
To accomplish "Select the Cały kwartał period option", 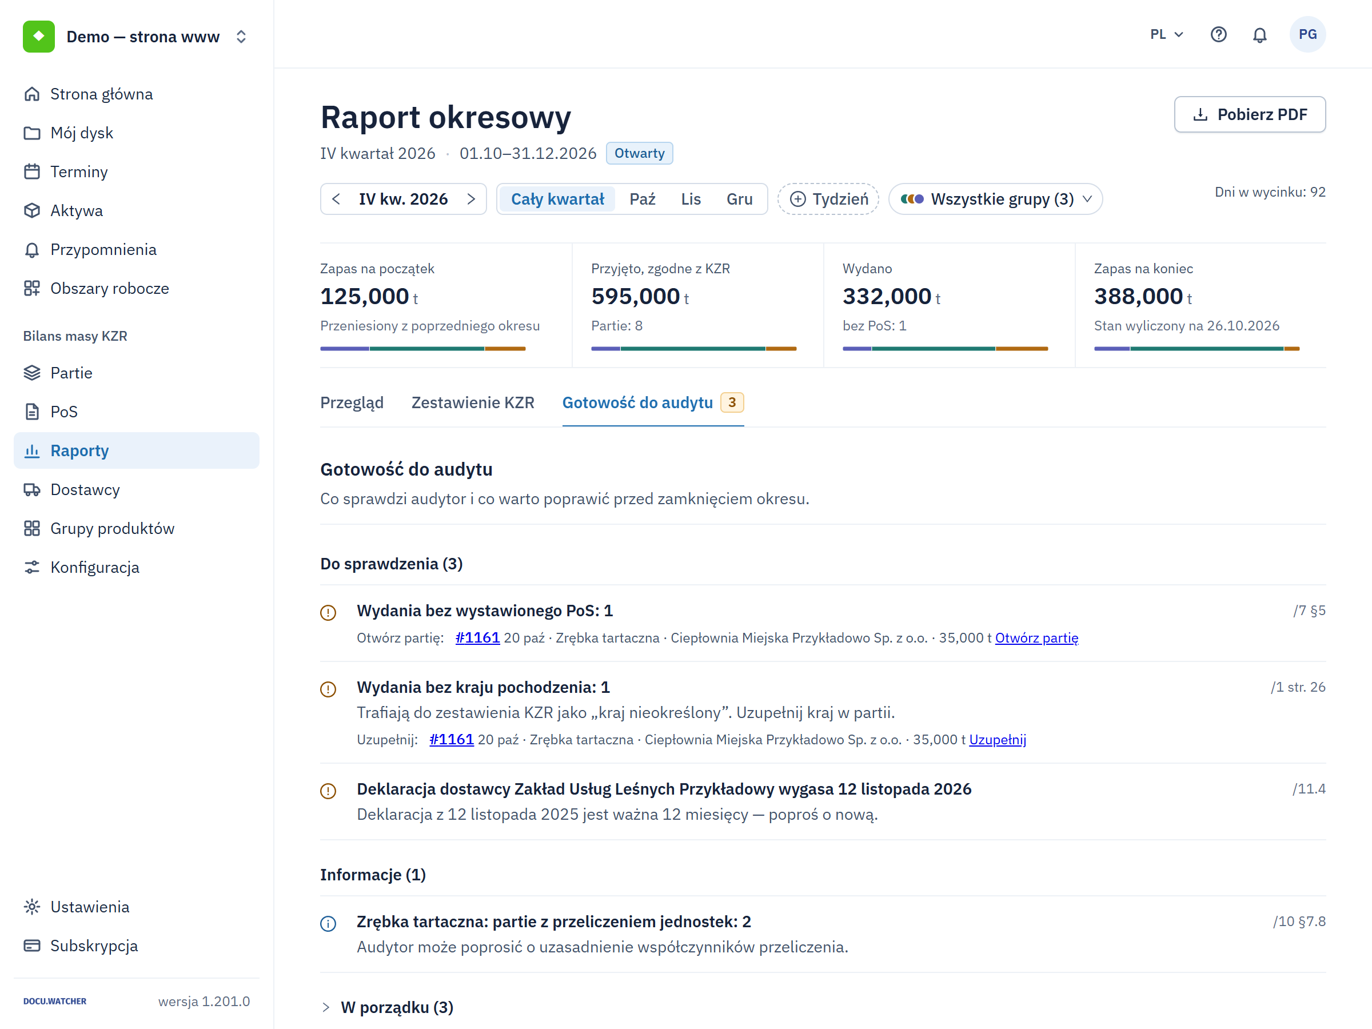I will tap(557, 199).
